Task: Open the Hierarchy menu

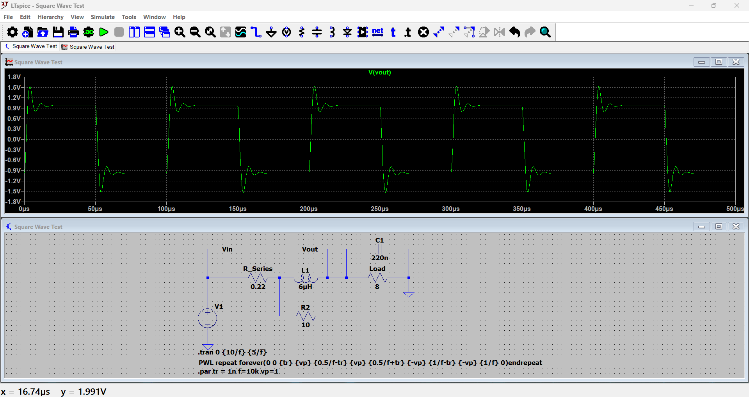Action: click(50, 17)
